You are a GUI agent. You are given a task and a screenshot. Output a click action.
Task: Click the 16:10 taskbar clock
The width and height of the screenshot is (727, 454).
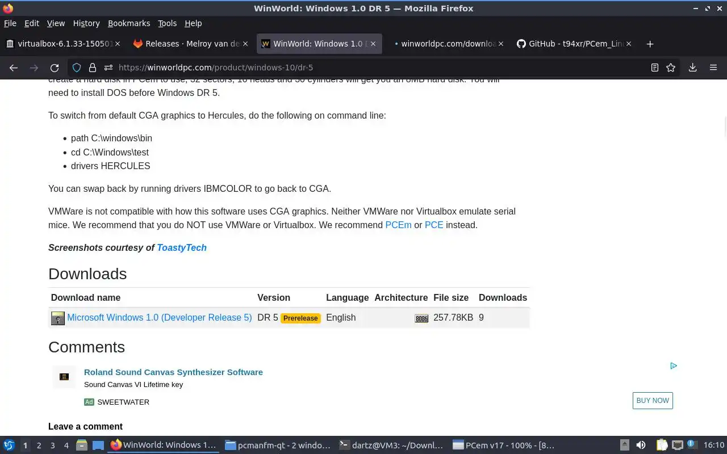tap(714, 445)
